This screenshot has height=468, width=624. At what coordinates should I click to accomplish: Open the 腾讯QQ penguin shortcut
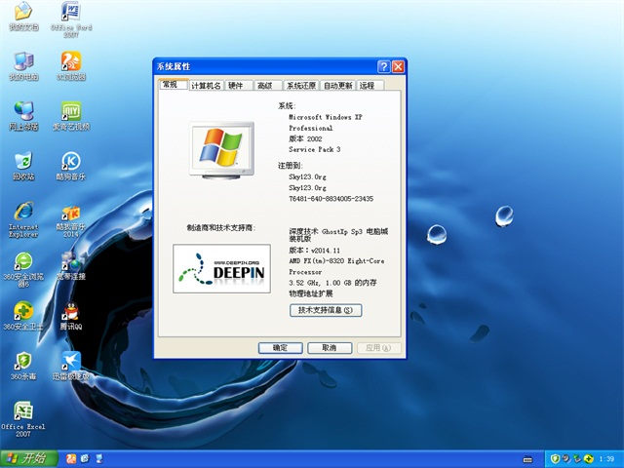tap(70, 313)
